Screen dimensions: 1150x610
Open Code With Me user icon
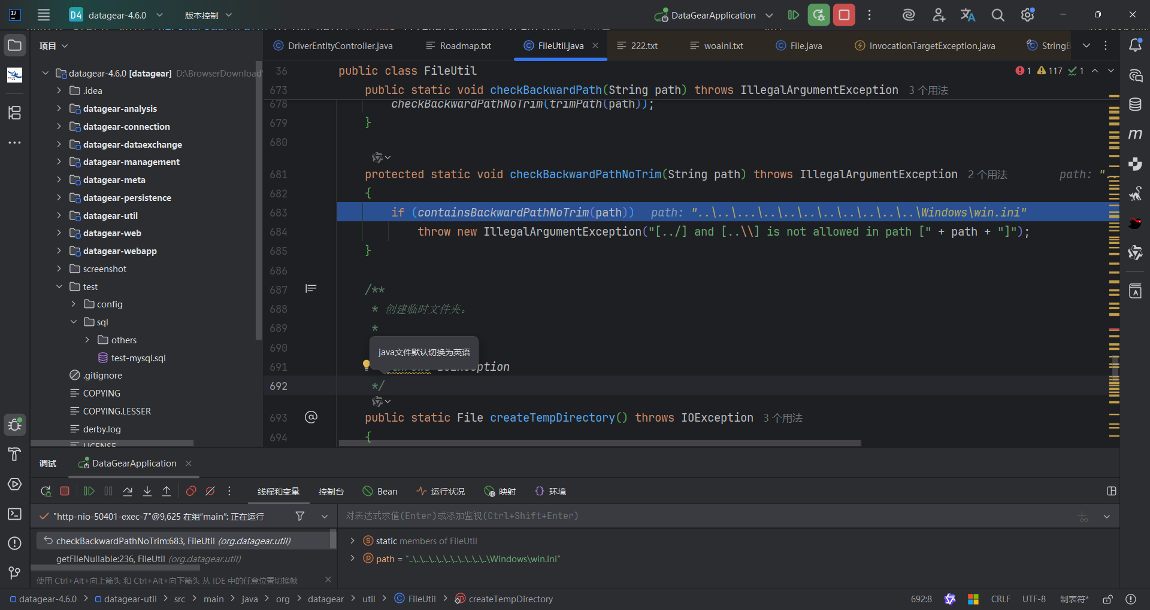pyautogui.click(x=939, y=15)
